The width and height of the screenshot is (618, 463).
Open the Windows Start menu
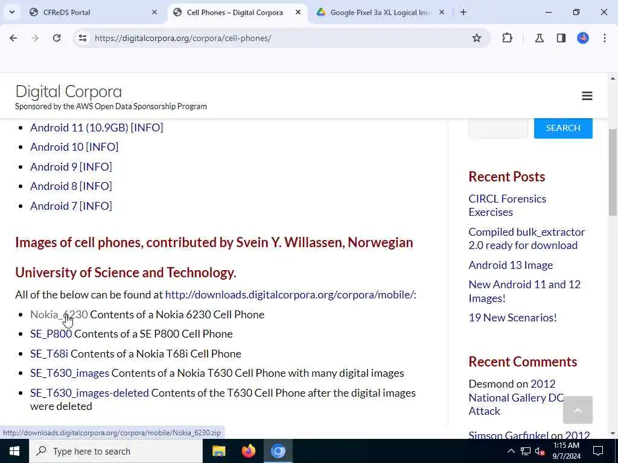point(14,451)
